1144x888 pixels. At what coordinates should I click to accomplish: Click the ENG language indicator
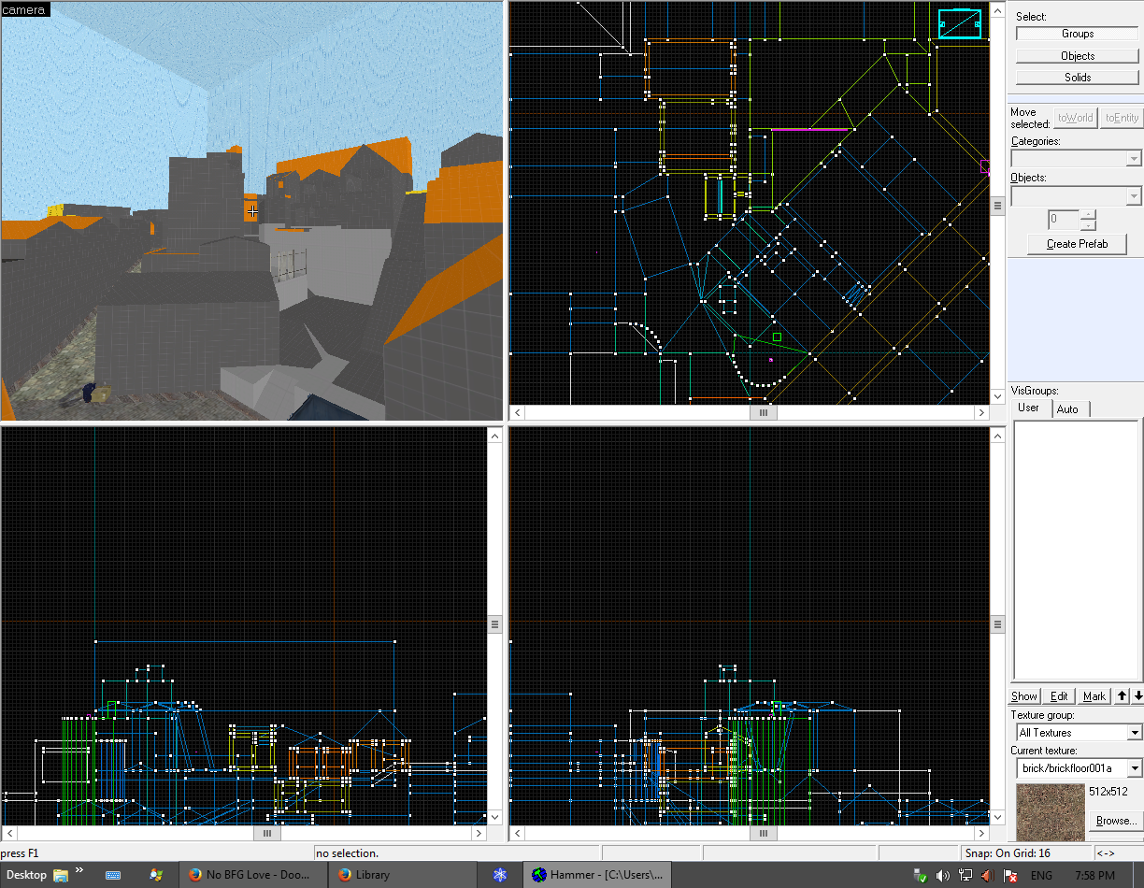(x=1041, y=876)
